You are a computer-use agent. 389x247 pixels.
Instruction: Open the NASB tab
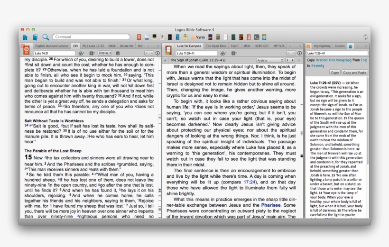pos(112,46)
